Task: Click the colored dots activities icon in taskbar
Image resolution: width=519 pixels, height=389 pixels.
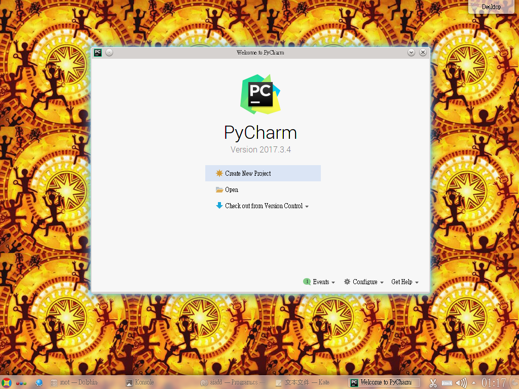Action: point(21,383)
